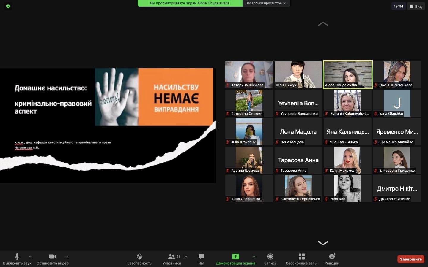This screenshot has height=267, width=428.
Task: Open the view settings dropdown at top
Action: point(265,3)
